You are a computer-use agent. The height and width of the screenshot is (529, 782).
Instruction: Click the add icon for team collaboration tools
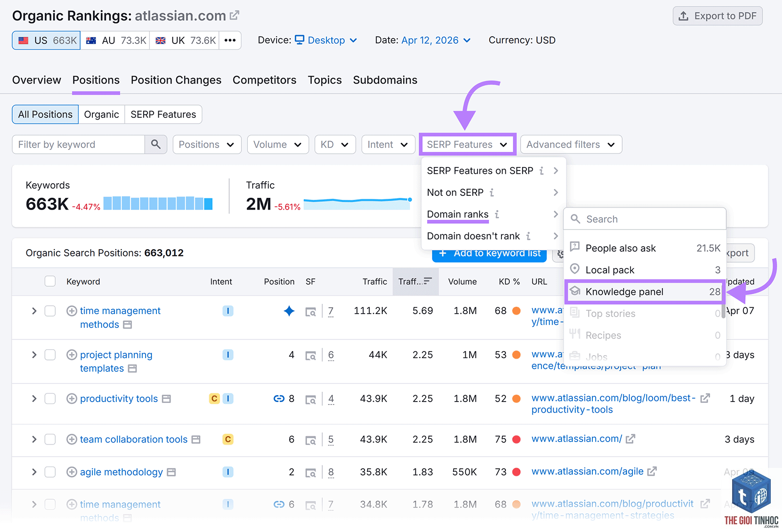(72, 439)
